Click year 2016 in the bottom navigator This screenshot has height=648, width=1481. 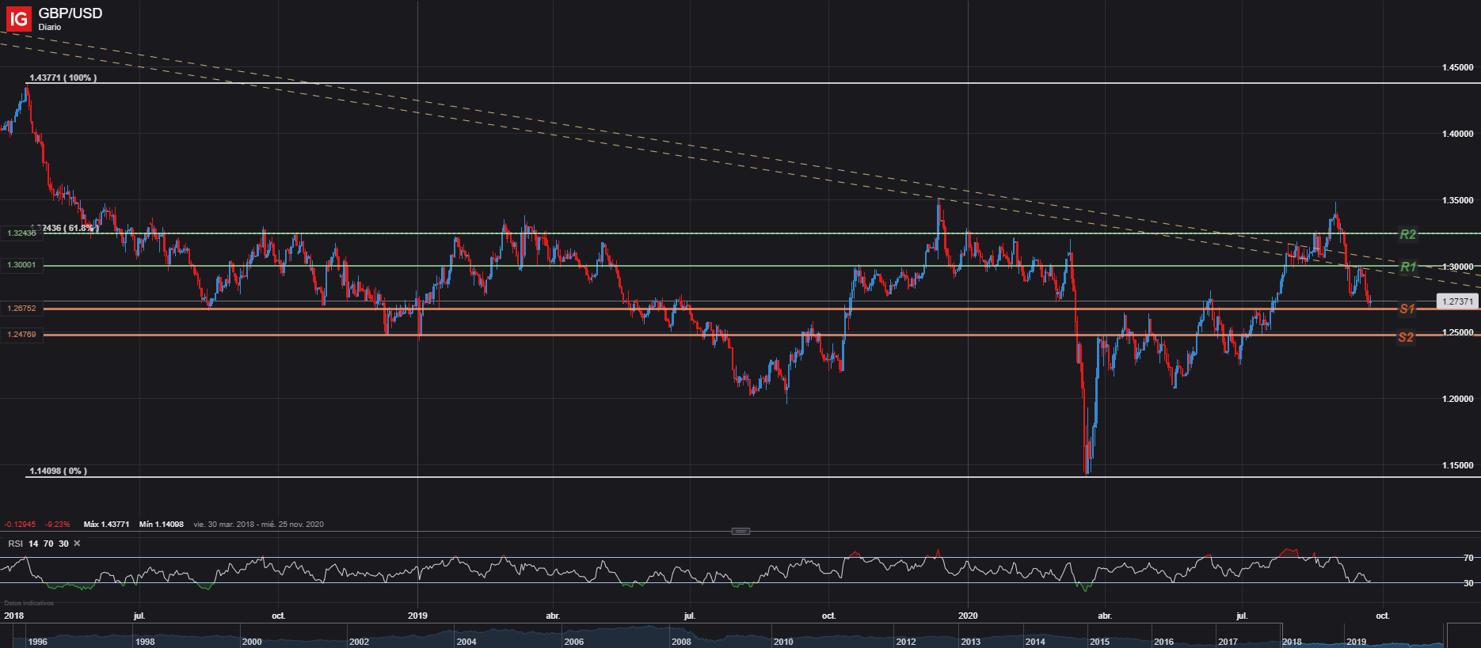tap(1163, 642)
